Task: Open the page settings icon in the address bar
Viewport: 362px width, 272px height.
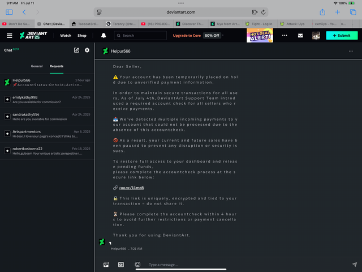Action: coord(100,12)
